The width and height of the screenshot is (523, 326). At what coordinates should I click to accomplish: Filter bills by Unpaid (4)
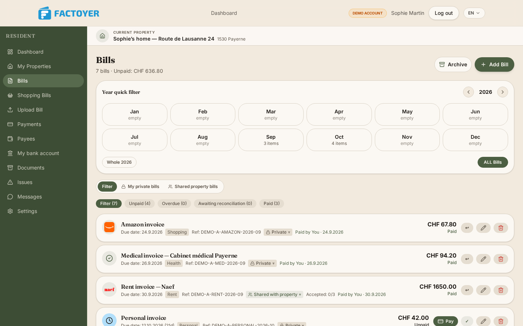point(139,204)
